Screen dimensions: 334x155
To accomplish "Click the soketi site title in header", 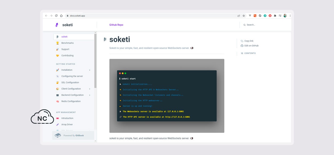I will tap(67, 25).
